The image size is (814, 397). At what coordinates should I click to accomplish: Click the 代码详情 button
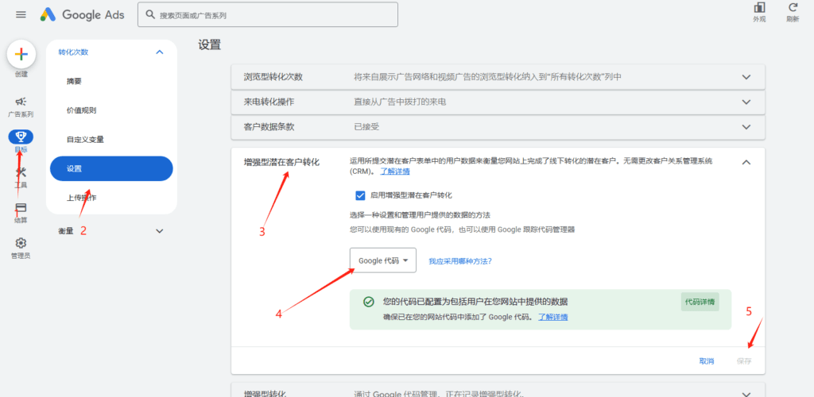point(700,302)
